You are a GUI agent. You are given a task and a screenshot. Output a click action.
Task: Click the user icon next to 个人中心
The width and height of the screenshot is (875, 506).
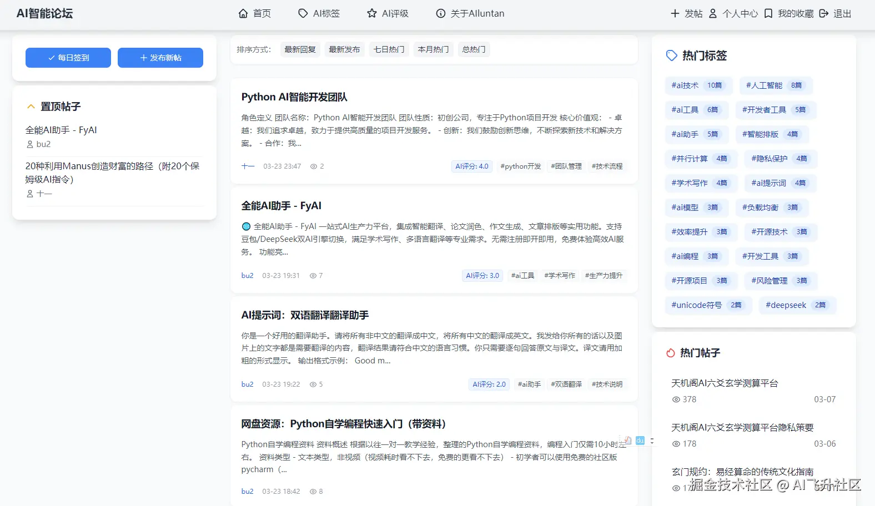tap(713, 13)
